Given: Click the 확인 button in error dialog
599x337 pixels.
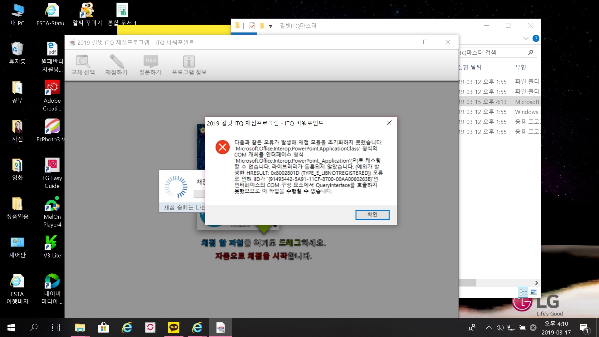Looking at the screenshot, I should point(372,215).
